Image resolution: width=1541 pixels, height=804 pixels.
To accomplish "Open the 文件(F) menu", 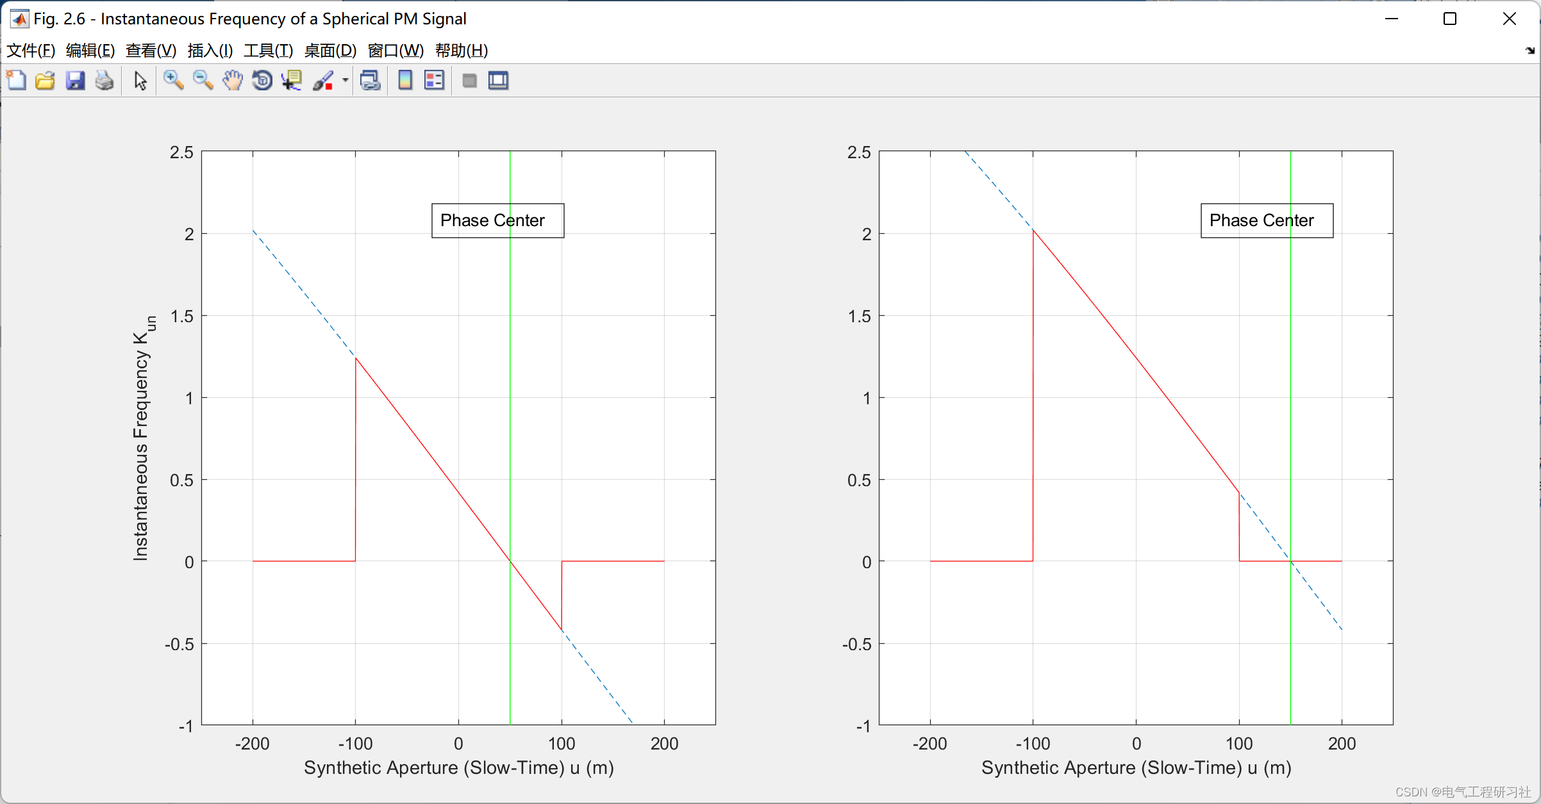I will (30, 51).
